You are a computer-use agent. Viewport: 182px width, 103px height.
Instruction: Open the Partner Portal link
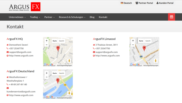tap(144, 3)
